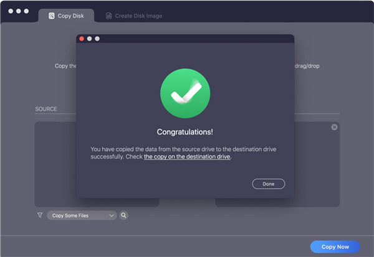Click the dialog's gray zoom button
This screenshot has width=374, height=257.
click(97, 39)
